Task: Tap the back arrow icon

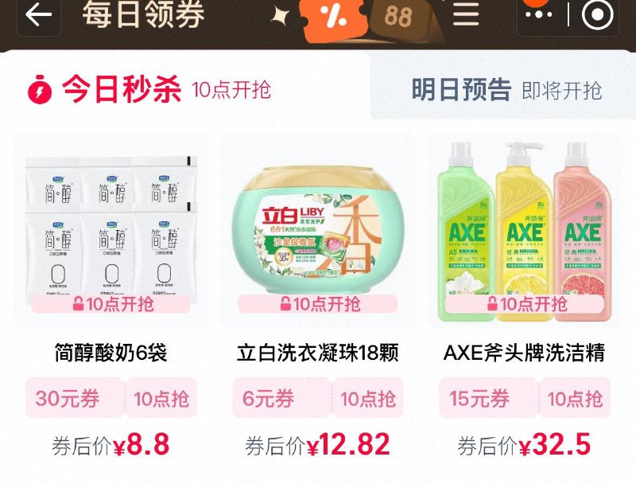Action: pyautogui.click(x=38, y=14)
